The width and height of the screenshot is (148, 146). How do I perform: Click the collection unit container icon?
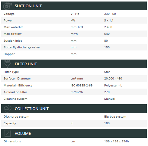[x=8, y=109]
